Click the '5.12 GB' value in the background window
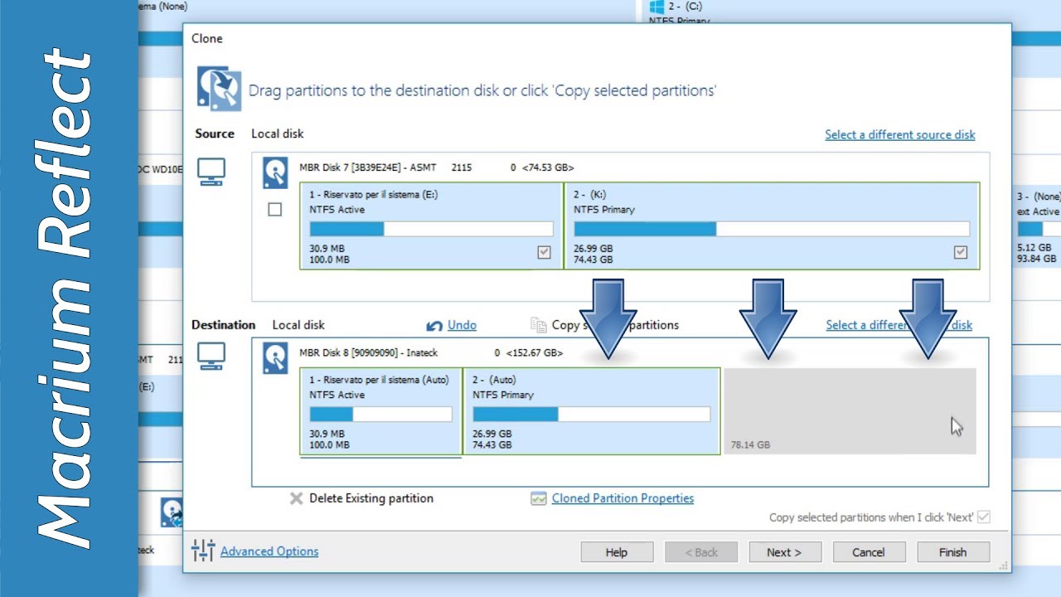Viewport: 1061px width, 597px height. (1034, 248)
